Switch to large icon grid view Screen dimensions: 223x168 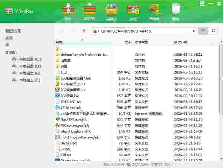coord(213,31)
